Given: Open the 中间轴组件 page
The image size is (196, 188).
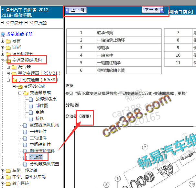Looking at the screenshot, I should [40, 144].
